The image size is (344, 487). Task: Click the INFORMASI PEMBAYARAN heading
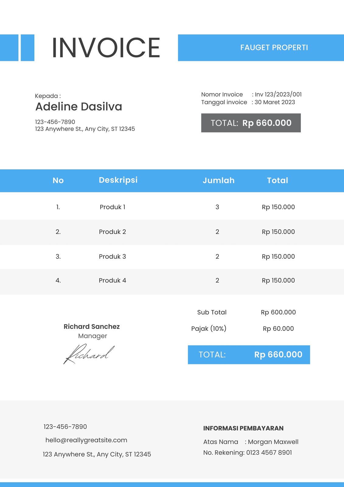click(243, 428)
